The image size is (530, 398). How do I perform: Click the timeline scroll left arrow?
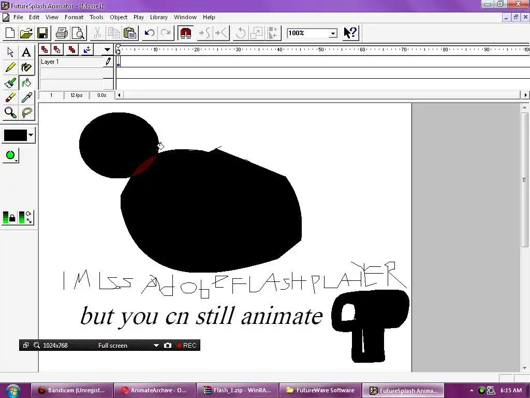[119, 95]
